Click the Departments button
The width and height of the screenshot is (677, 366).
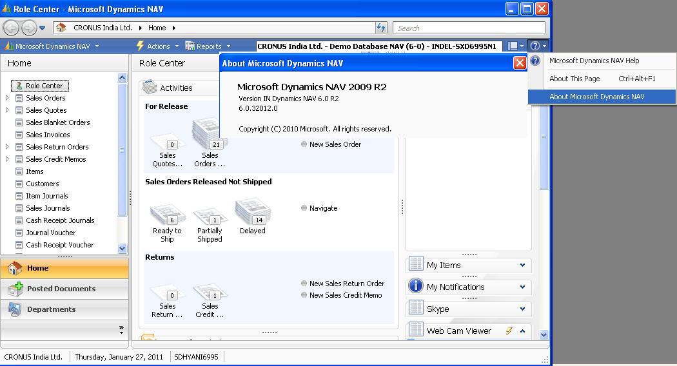click(x=64, y=309)
